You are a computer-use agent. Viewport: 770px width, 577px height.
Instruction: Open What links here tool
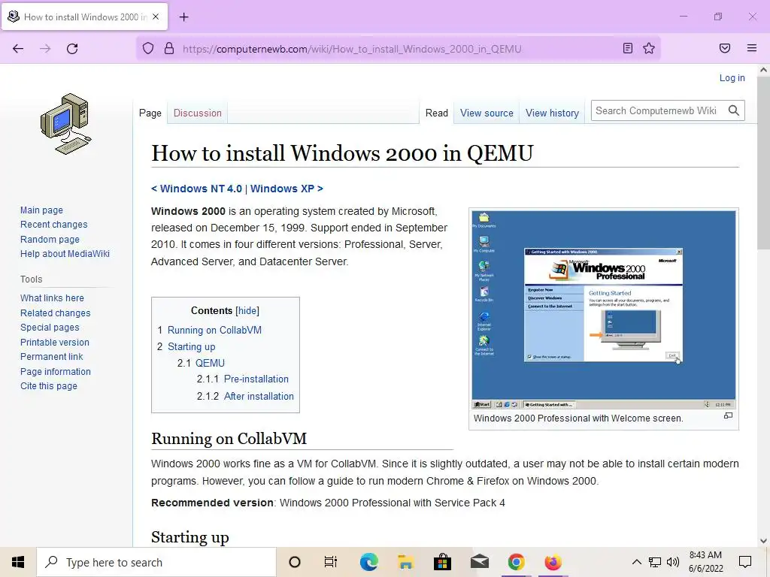[x=52, y=298]
